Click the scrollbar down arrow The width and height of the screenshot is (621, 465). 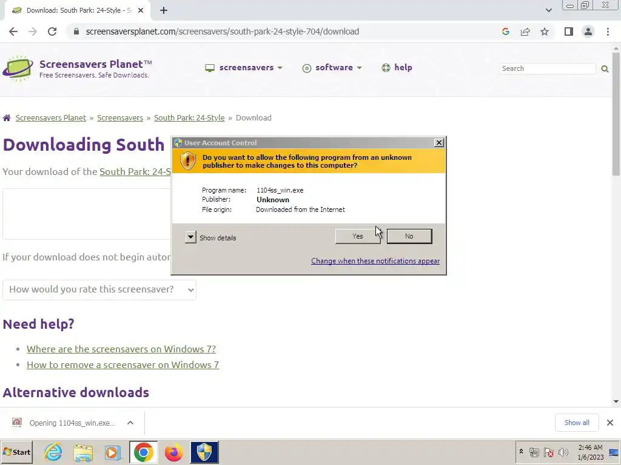pyautogui.click(x=616, y=401)
